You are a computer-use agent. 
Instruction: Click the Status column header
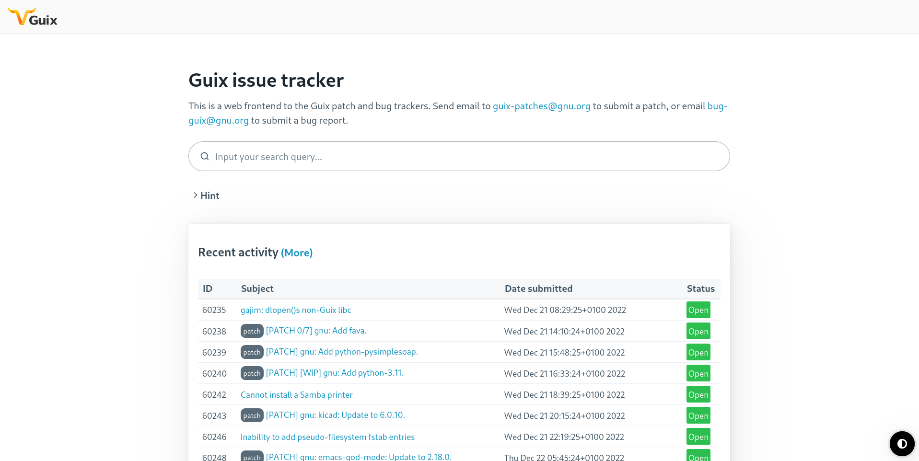(x=700, y=288)
